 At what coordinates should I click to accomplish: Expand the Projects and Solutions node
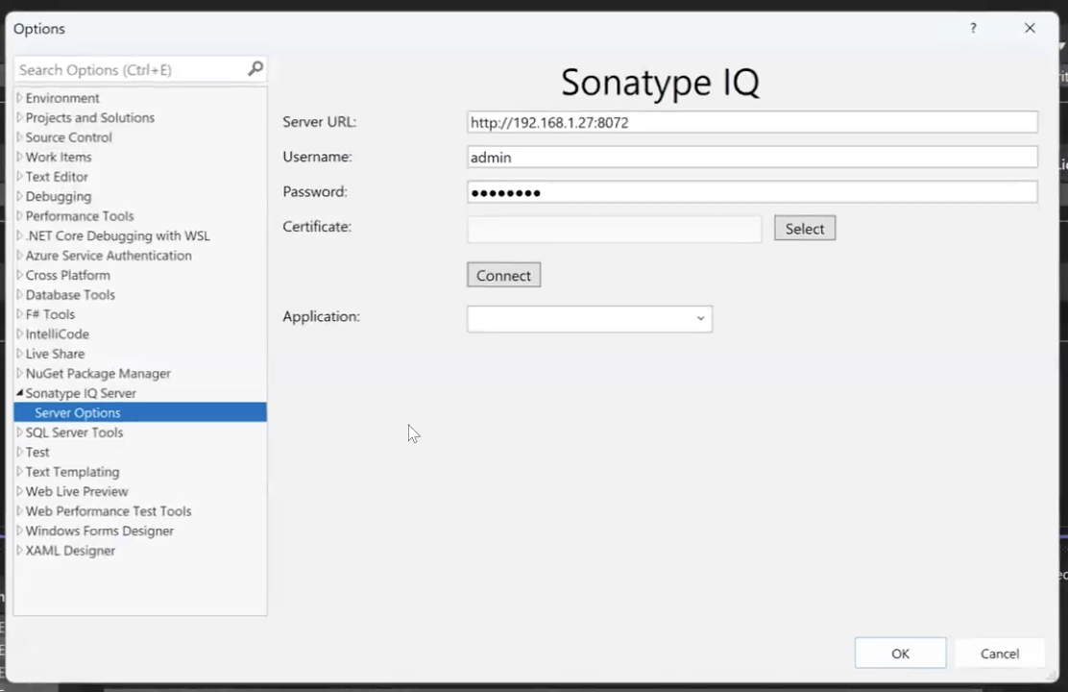pyautogui.click(x=19, y=118)
